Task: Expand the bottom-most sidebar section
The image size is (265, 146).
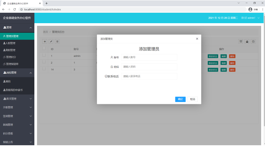Action: coord(17,142)
